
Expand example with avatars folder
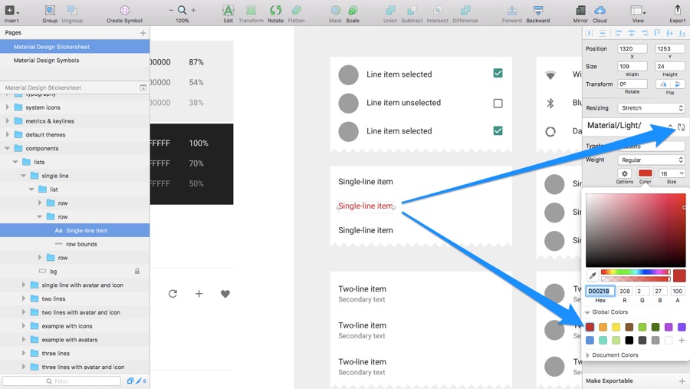(23, 339)
